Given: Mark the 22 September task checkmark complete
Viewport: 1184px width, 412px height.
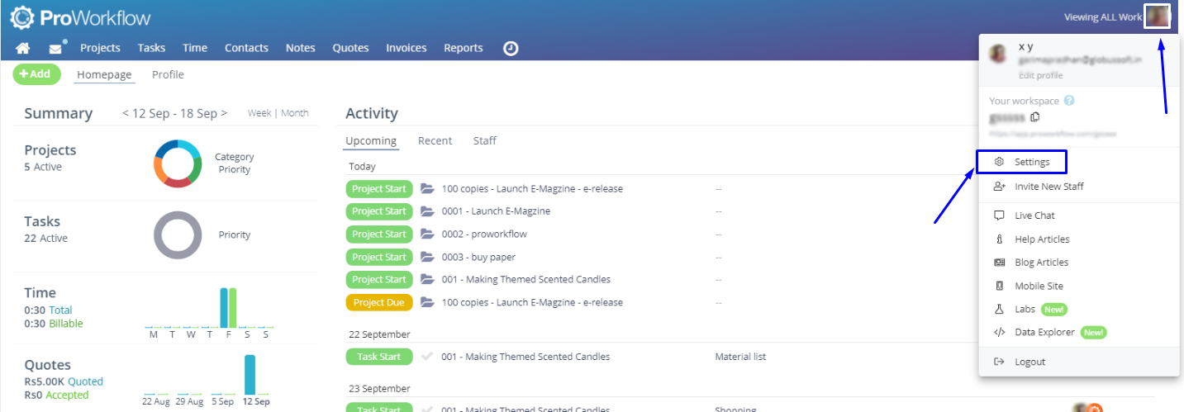Looking at the screenshot, I should pos(427,357).
